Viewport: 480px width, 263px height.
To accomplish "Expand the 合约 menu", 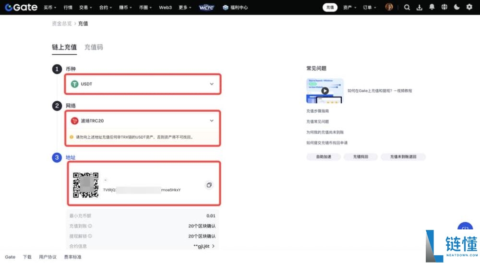I will (105, 7).
